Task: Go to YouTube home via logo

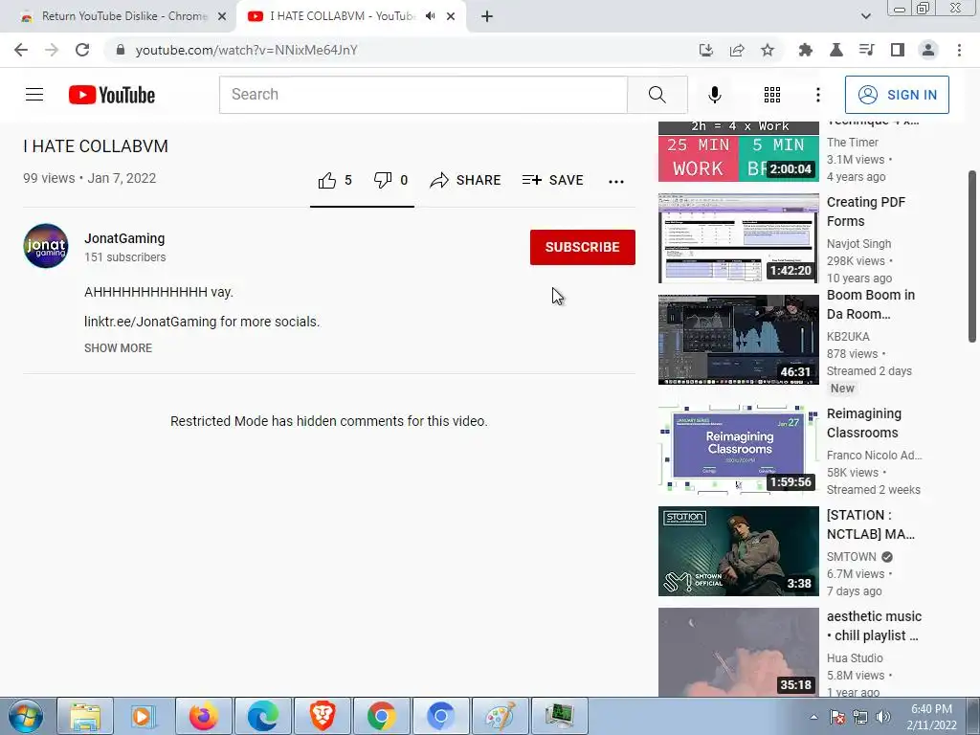Action: point(112,95)
